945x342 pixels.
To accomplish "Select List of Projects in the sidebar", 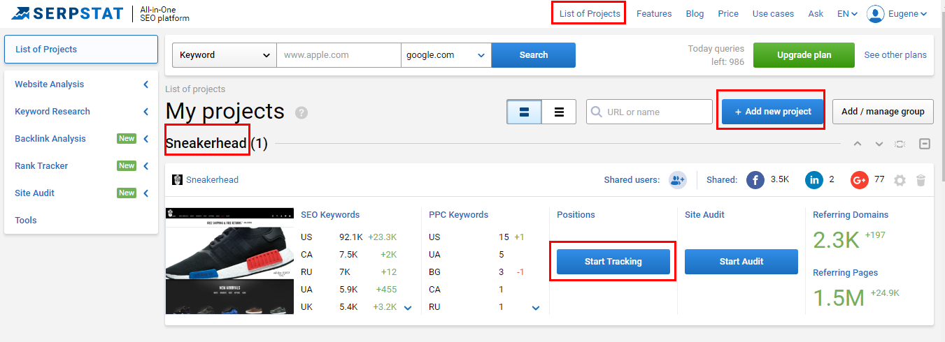I will tap(81, 50).
